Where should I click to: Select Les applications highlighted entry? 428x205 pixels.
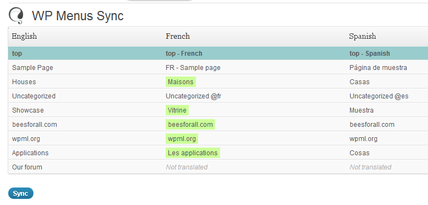193,153
